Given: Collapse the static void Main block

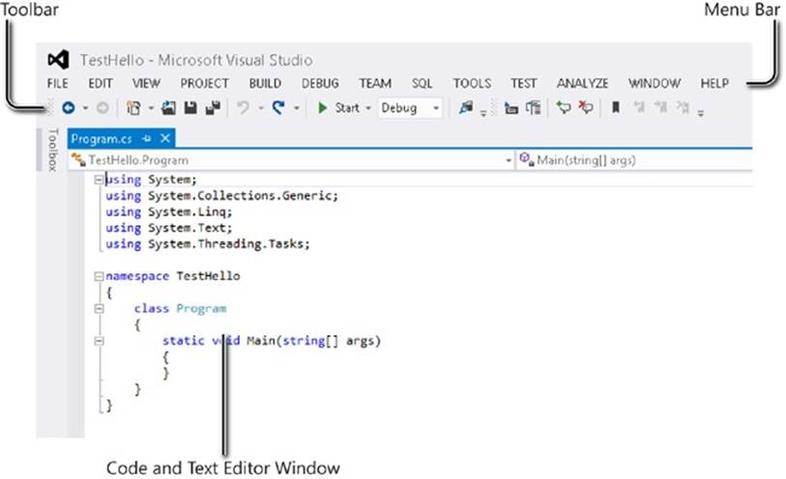Looking at the screenshot, I should coord(100,341).
